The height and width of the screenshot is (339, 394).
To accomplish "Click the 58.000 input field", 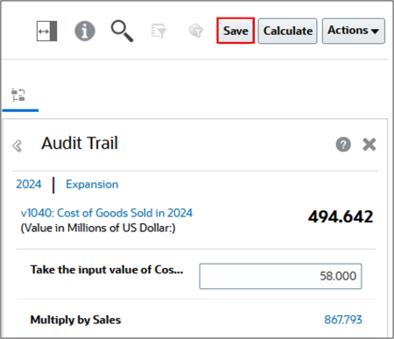I will coord(280,276).
